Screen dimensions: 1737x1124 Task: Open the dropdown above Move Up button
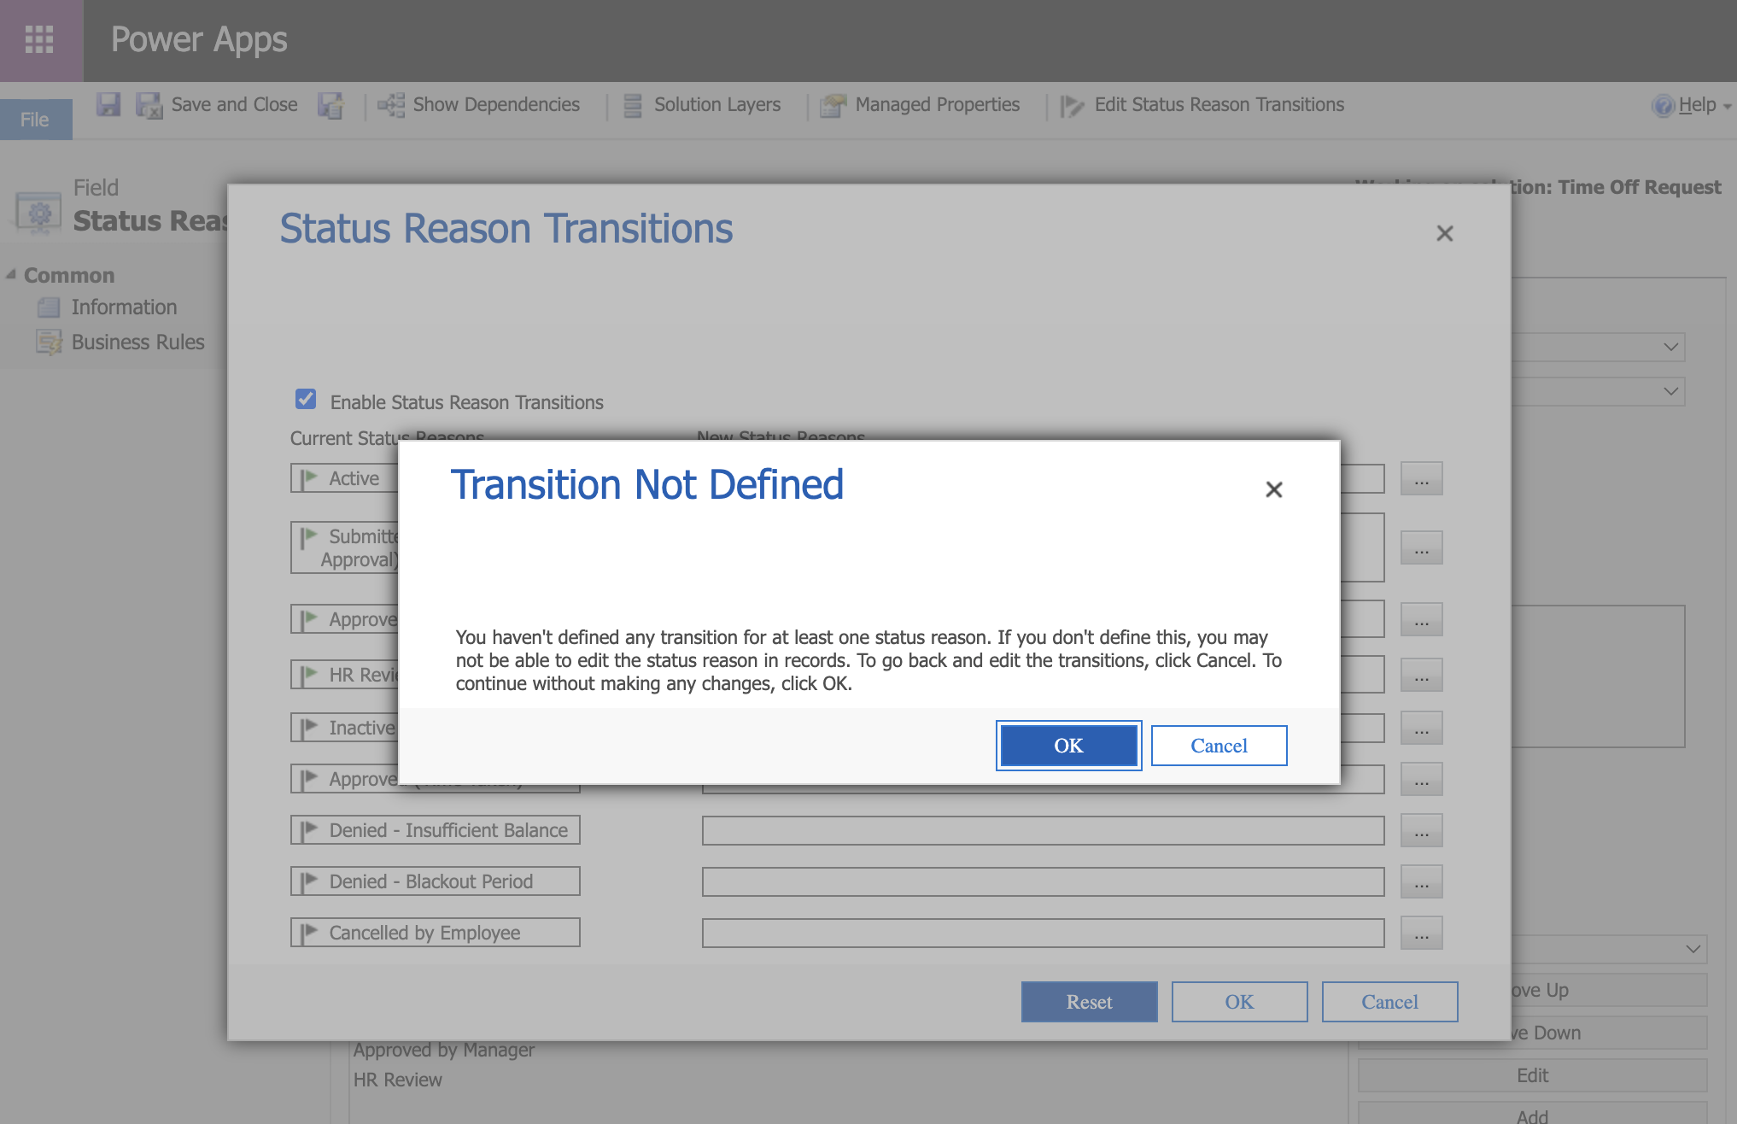point(1693,949)
